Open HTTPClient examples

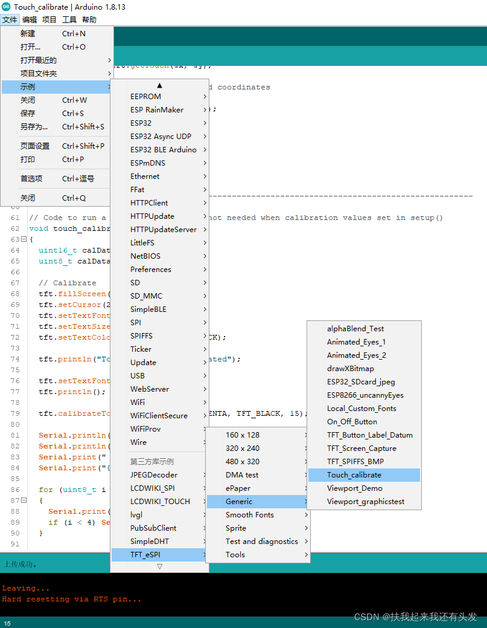(159, 202)
